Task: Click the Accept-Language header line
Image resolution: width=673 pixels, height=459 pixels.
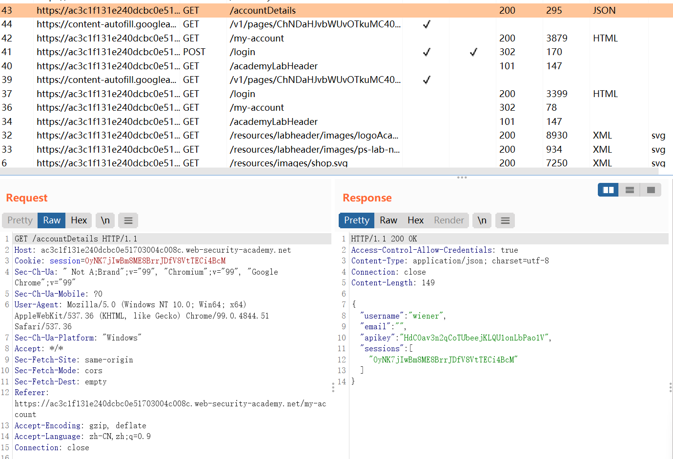Action: [x=82, y=437]
